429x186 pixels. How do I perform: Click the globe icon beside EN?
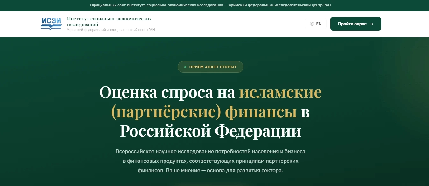click(x=312, y=24)
